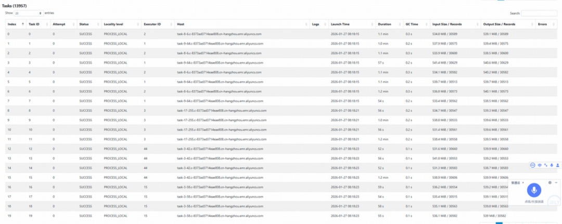Select host task-17-255.c in row 8
The image size is (562, 224).
(222, 110)
